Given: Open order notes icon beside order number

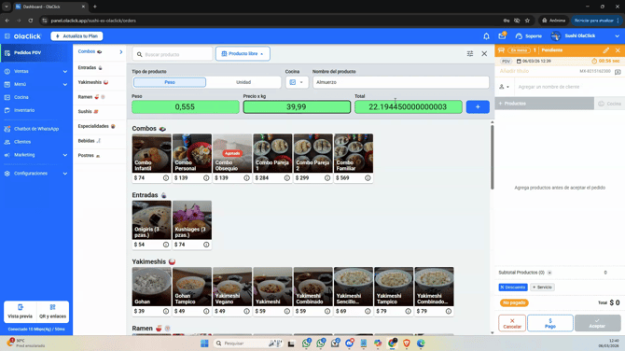Looking at the screenshot, I should 618,71.
